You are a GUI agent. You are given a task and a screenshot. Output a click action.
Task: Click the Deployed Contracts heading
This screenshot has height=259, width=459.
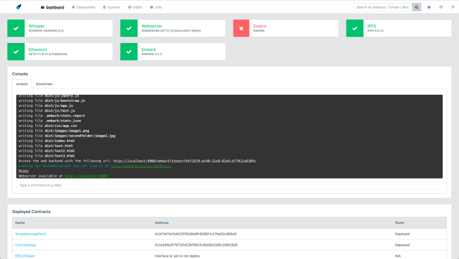(x=32, y=211)
